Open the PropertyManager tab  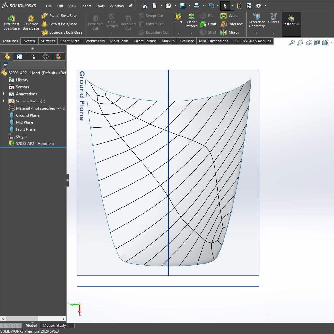[20, 57]
